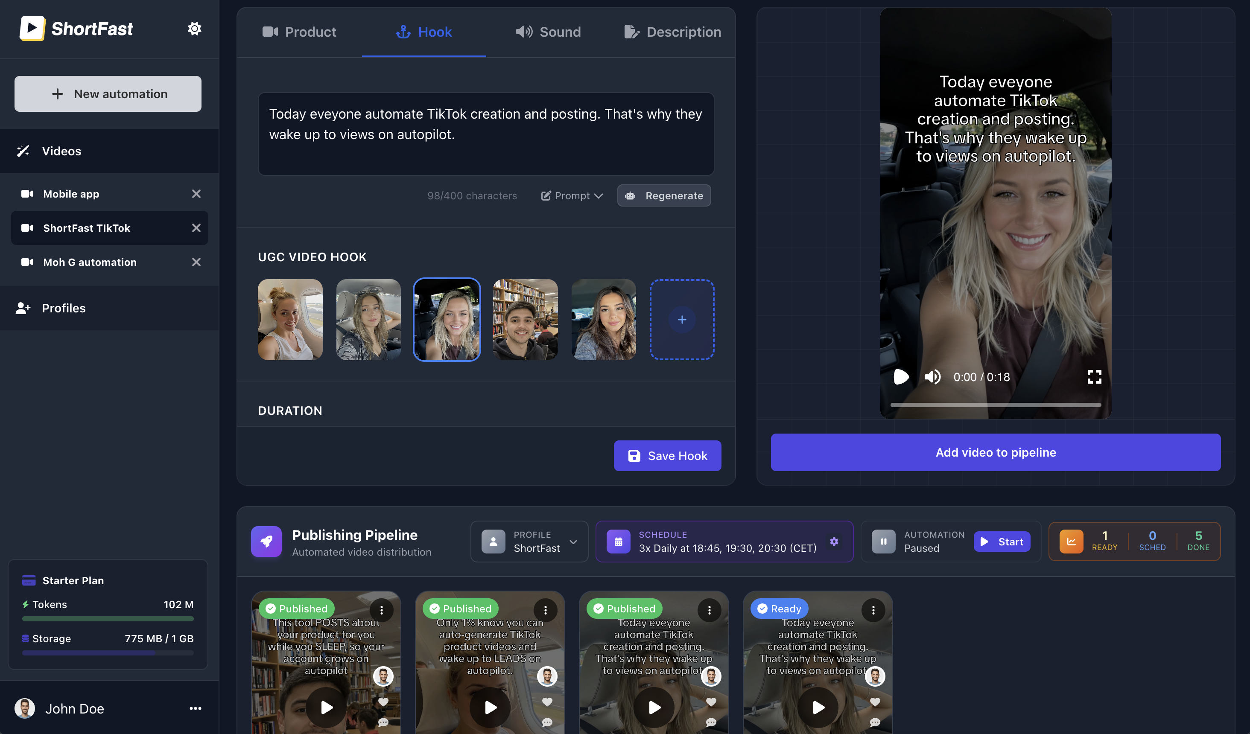Switch to the Sound tab
This screenshot has width=1250, height=734.
pyautogui.click(x=548, y=32)
